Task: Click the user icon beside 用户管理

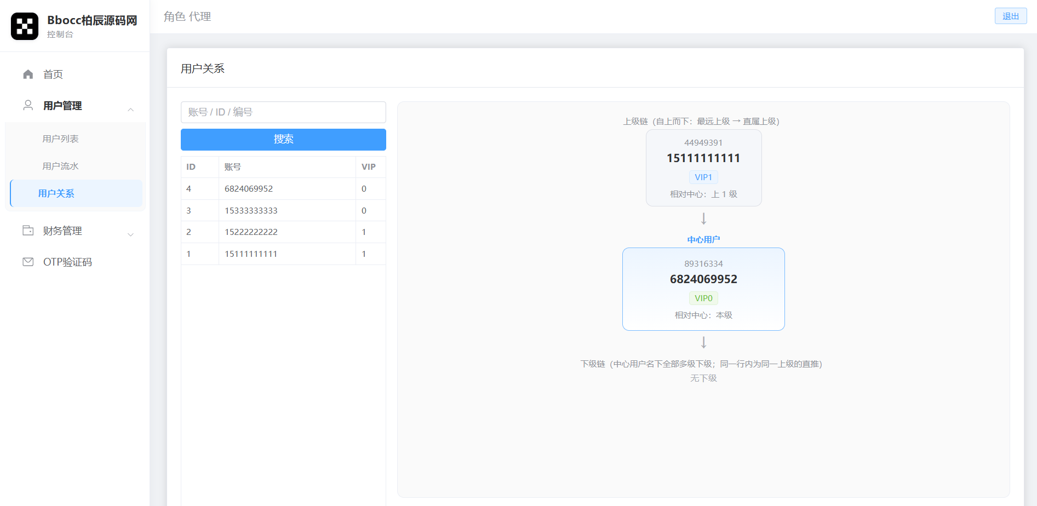Action: click(28, 105)
